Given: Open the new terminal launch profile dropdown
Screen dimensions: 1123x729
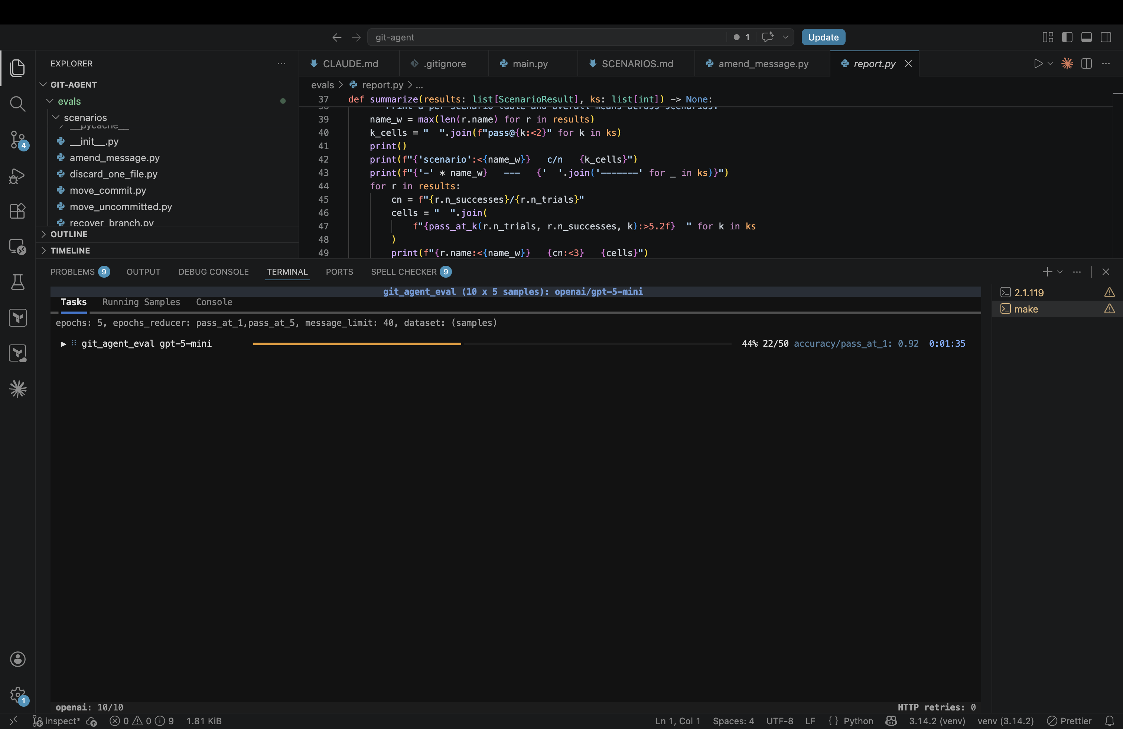Looking at the screenshot, I should 1060,272.
